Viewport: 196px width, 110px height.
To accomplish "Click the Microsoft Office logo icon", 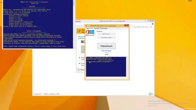I will tap(88, 32).
